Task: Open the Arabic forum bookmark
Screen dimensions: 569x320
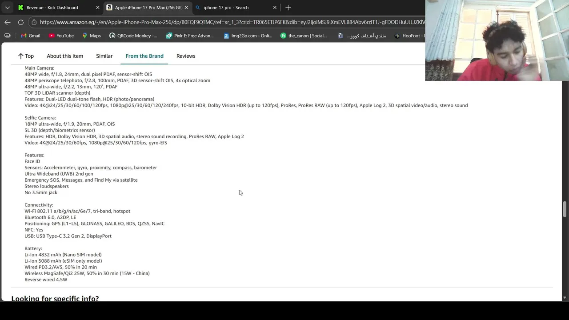Action: click(x=362, y=36)
